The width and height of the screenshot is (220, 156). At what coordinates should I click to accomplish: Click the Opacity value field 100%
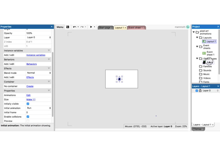39,33
